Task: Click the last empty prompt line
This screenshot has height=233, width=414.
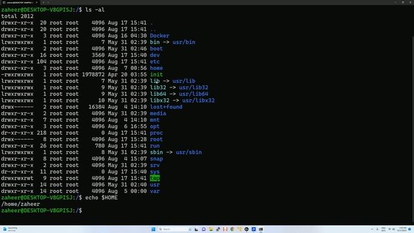Action: click(41, 210)
